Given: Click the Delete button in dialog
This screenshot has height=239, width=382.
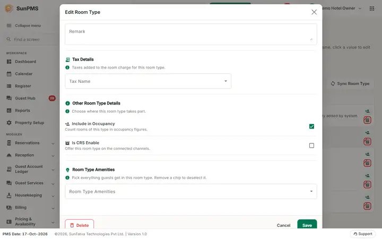Looking at the screenshot, I should [80, 224].
